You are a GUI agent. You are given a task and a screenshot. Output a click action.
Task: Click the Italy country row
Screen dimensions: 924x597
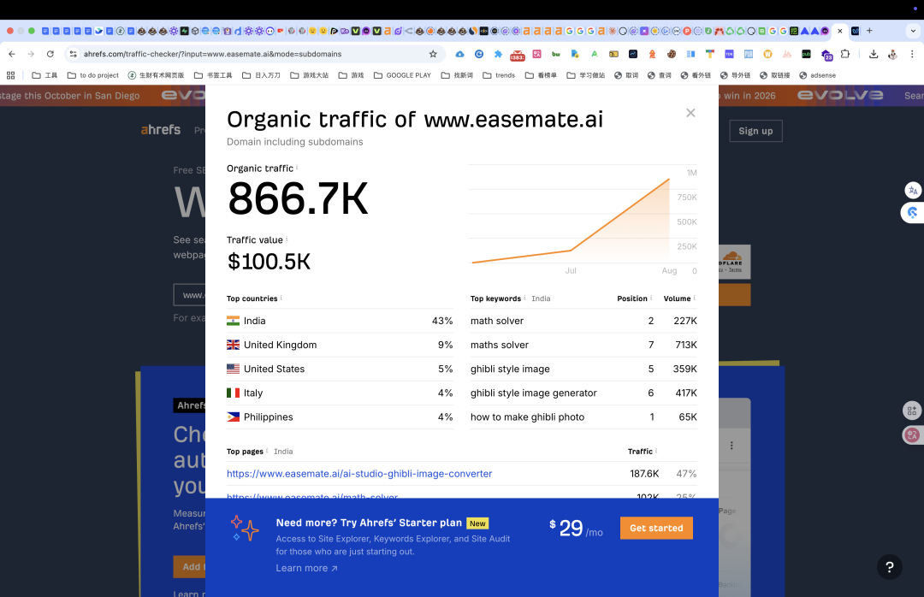(340, 393)
